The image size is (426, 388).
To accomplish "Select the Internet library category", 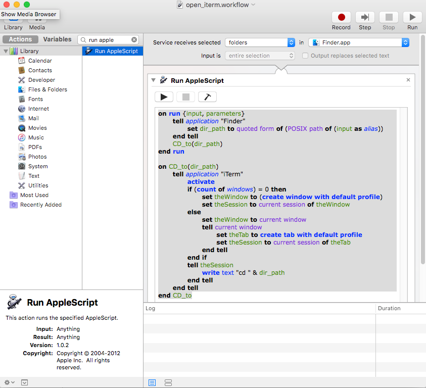I will click(38, 109).
